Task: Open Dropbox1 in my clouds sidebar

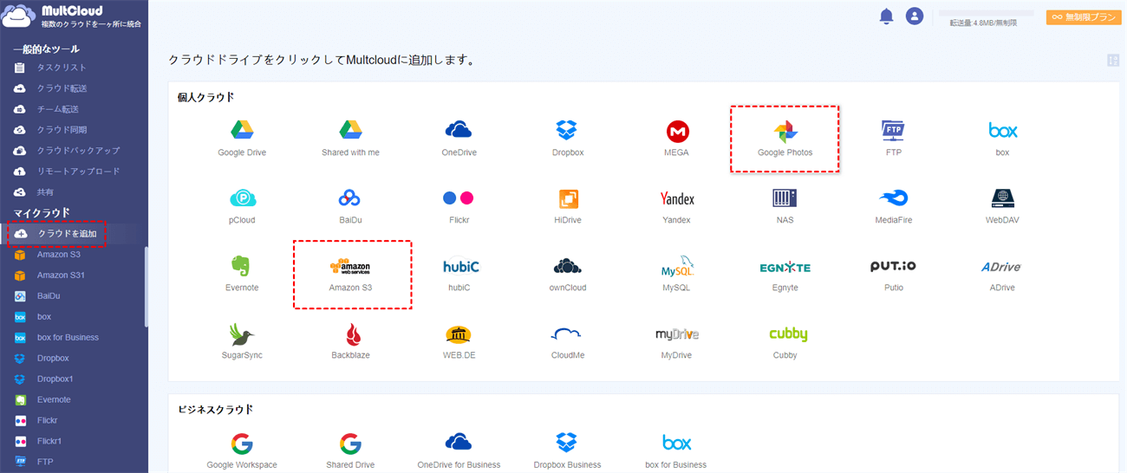Action: 55,379
